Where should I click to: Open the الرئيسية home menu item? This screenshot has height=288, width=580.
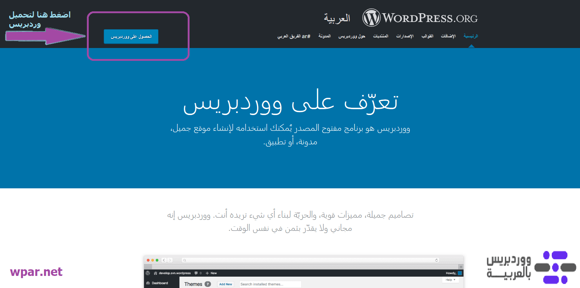click(471, 36)
